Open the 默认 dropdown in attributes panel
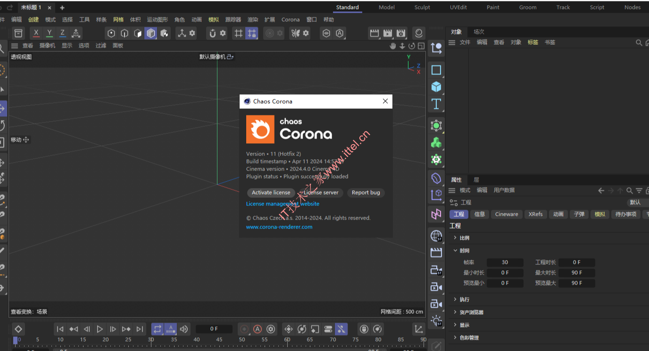The height and width of the screenshot is (351, 649). click(637, 202)
